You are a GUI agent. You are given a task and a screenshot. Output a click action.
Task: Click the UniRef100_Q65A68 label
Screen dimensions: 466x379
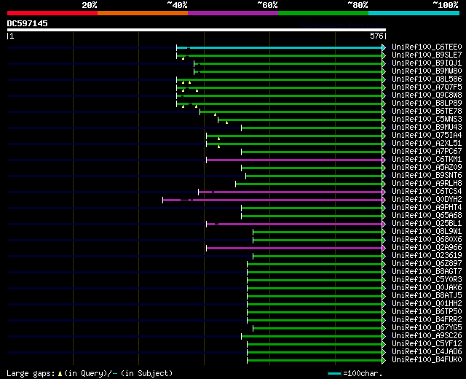tap(427, 216)
